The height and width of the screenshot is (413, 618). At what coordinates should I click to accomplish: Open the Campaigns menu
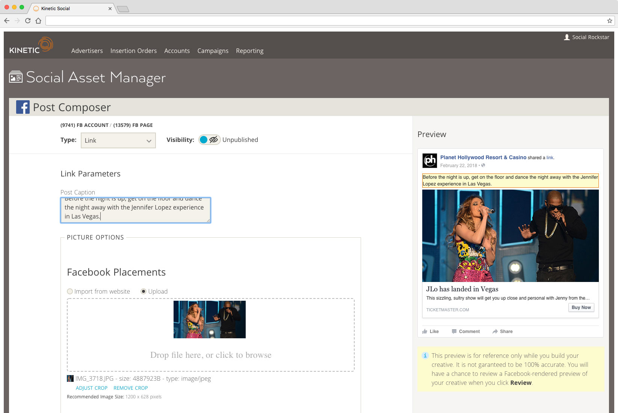tap(213, 51)
